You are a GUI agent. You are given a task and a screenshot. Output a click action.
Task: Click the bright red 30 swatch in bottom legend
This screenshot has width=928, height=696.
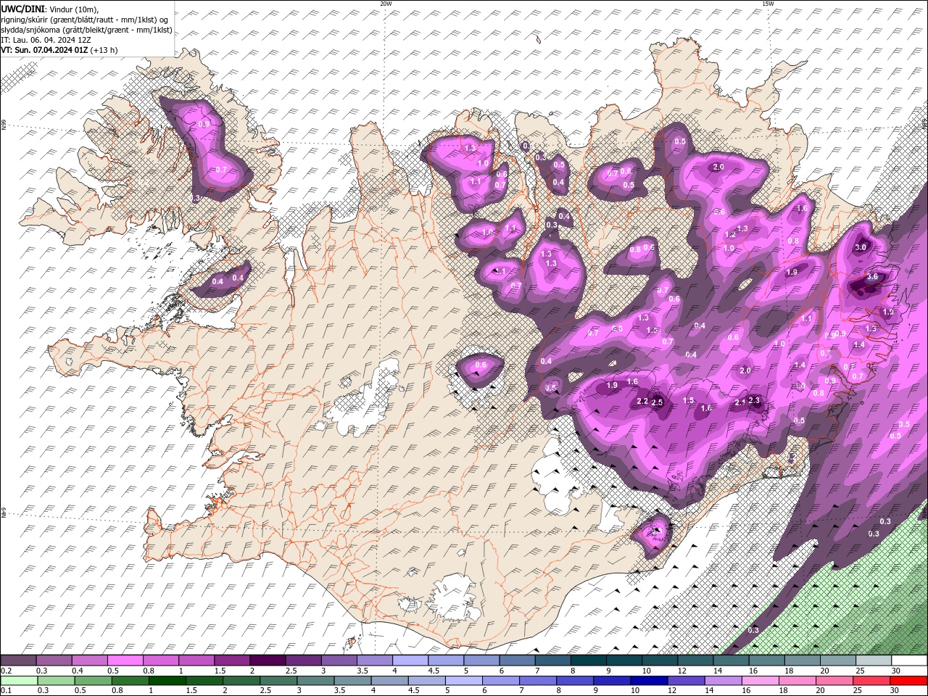(909, 681)
